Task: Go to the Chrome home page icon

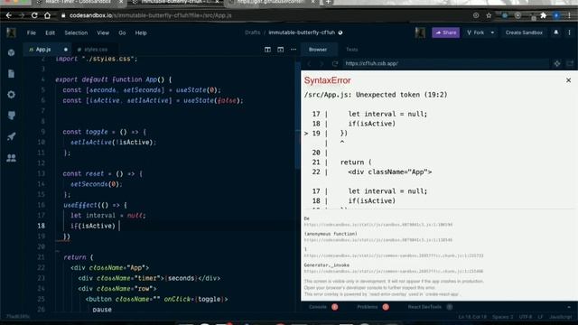Action: coord(47,15)
